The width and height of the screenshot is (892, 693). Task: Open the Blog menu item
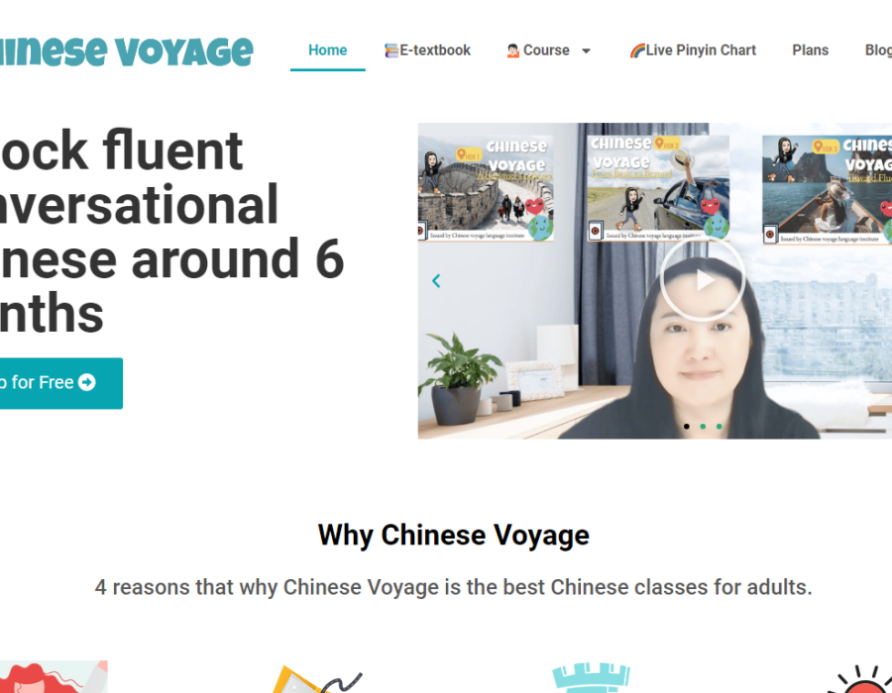[x=878, y=50]
